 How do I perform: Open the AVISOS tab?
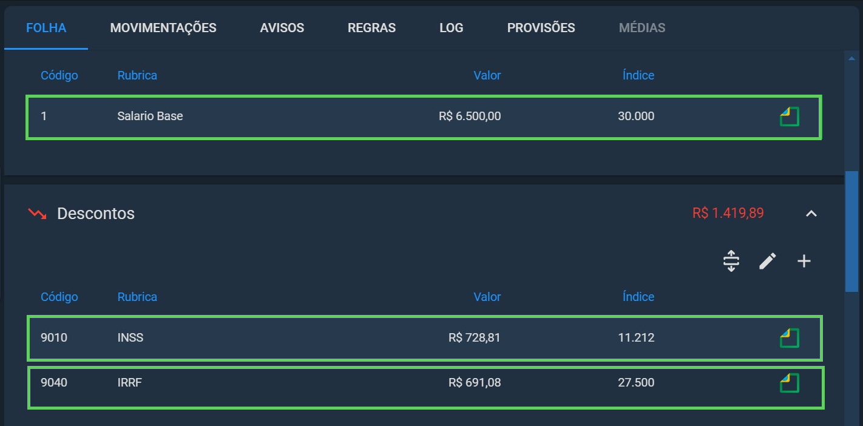coord(282,28)
